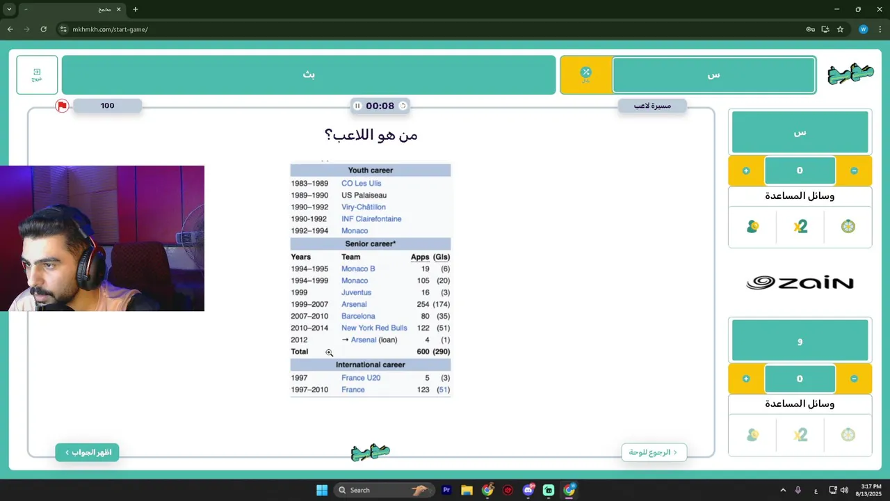This screenshot has height=501, width=890.
Task: Open the Windows Start menu
Action: [x=322, y=490]
